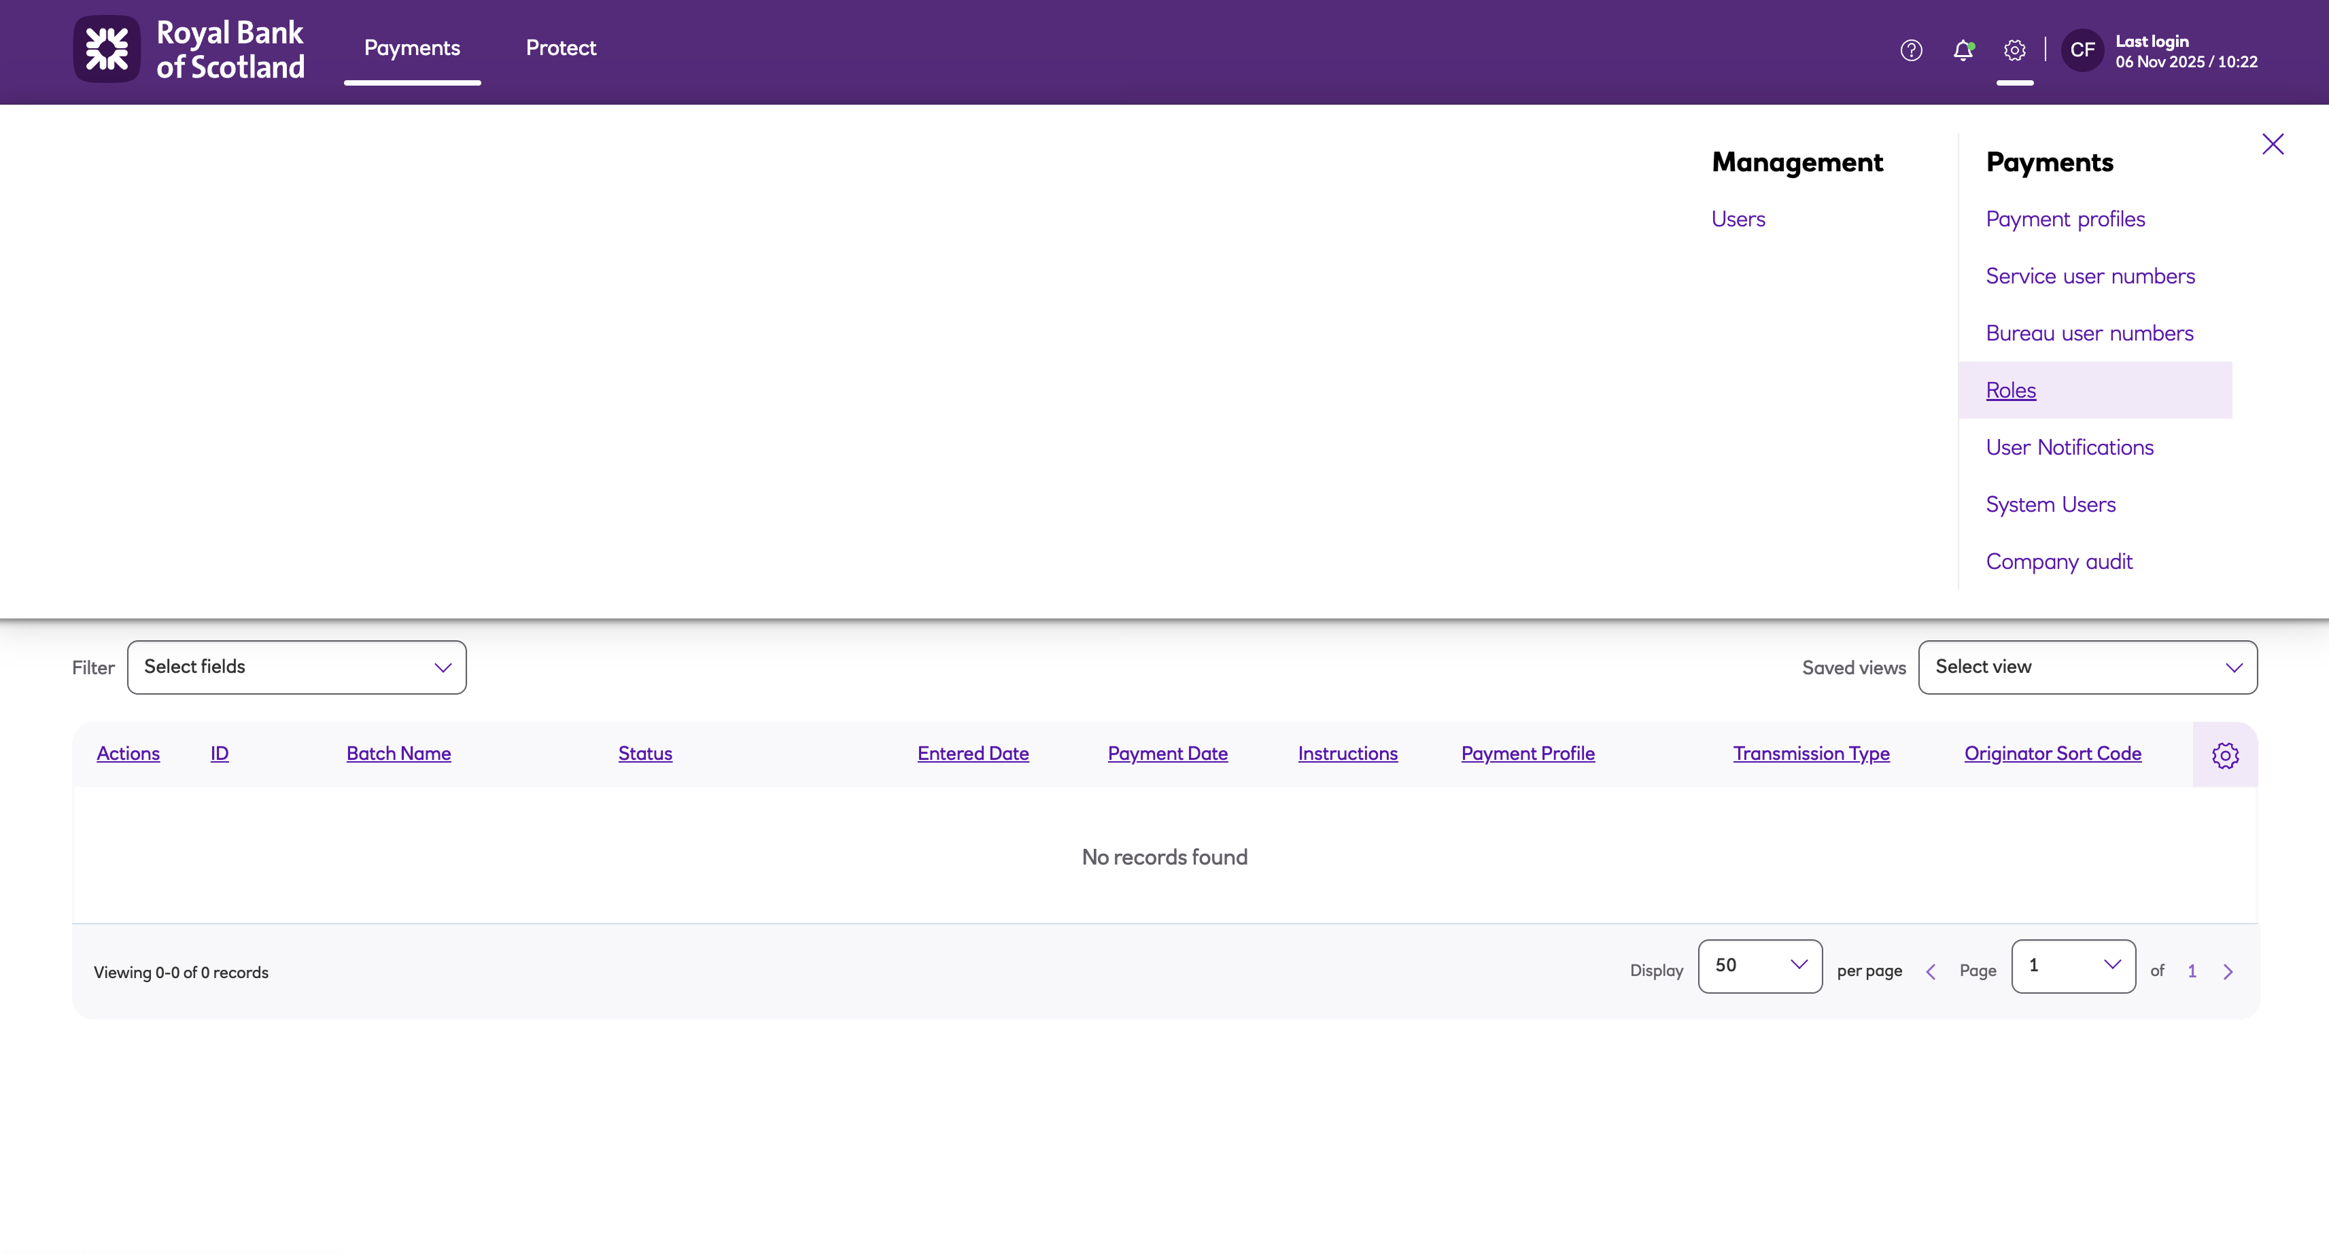Switch to the Payments tab
2329x1254 pixels.
412,48
